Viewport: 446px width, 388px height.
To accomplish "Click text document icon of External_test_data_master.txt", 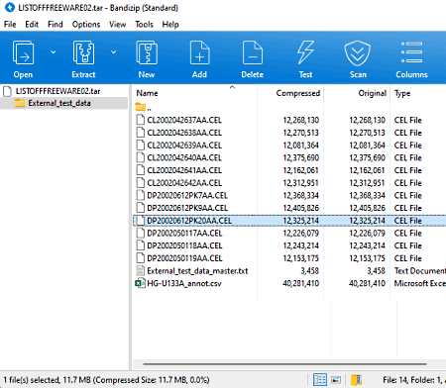I will 141,270.
